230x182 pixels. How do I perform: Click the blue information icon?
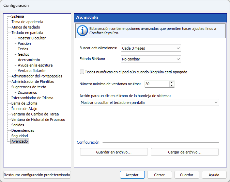pos(82,31)
